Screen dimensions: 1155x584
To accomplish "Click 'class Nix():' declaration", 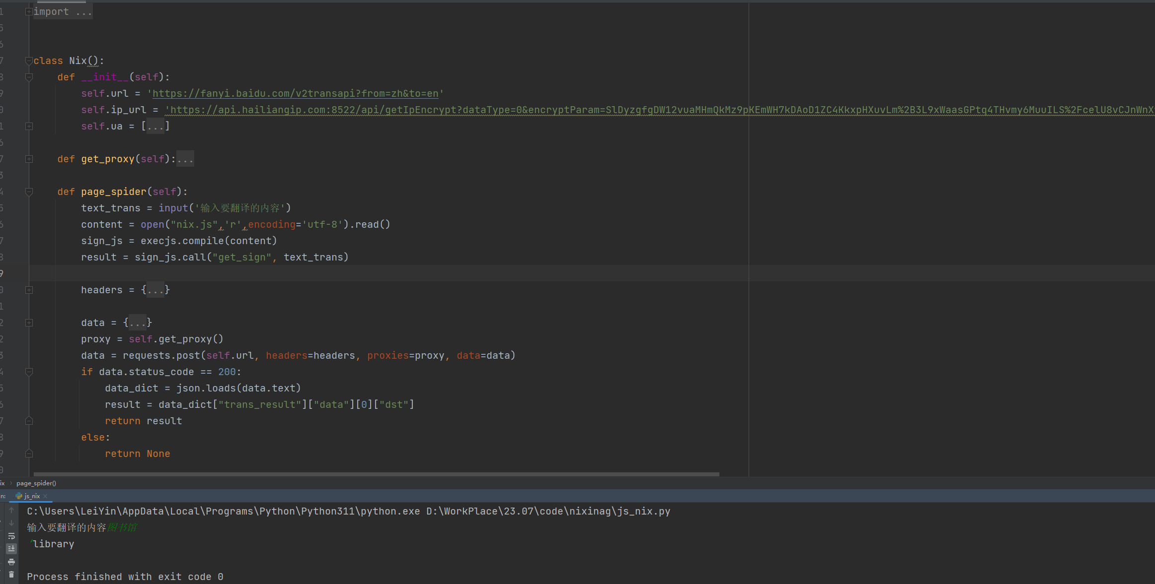I will tap(69, 61).
